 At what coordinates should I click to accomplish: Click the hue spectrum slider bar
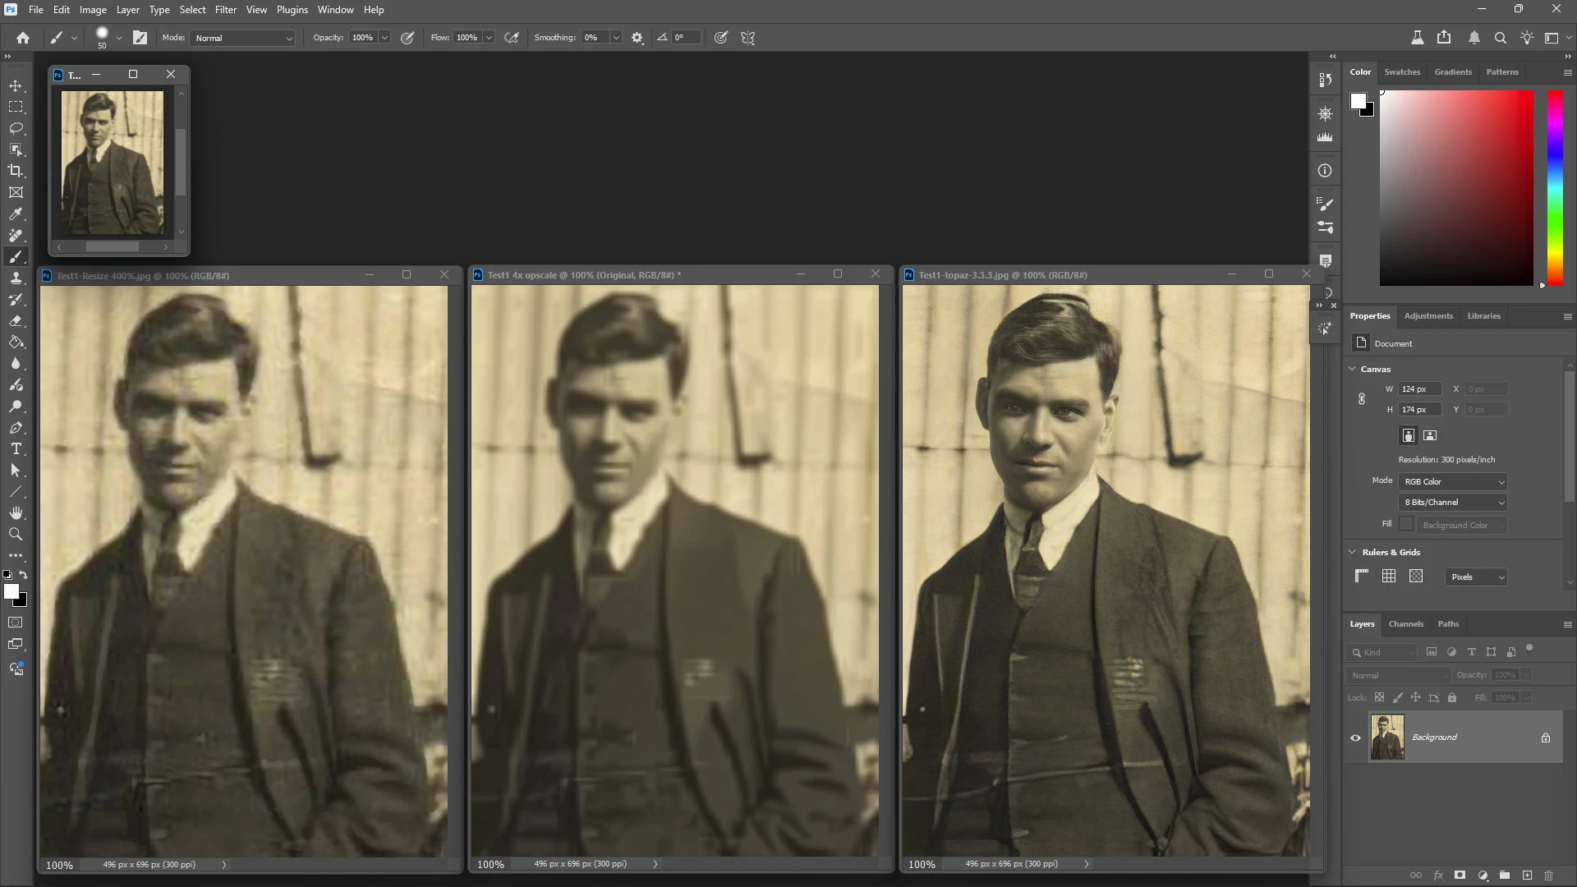[1555, 188]
